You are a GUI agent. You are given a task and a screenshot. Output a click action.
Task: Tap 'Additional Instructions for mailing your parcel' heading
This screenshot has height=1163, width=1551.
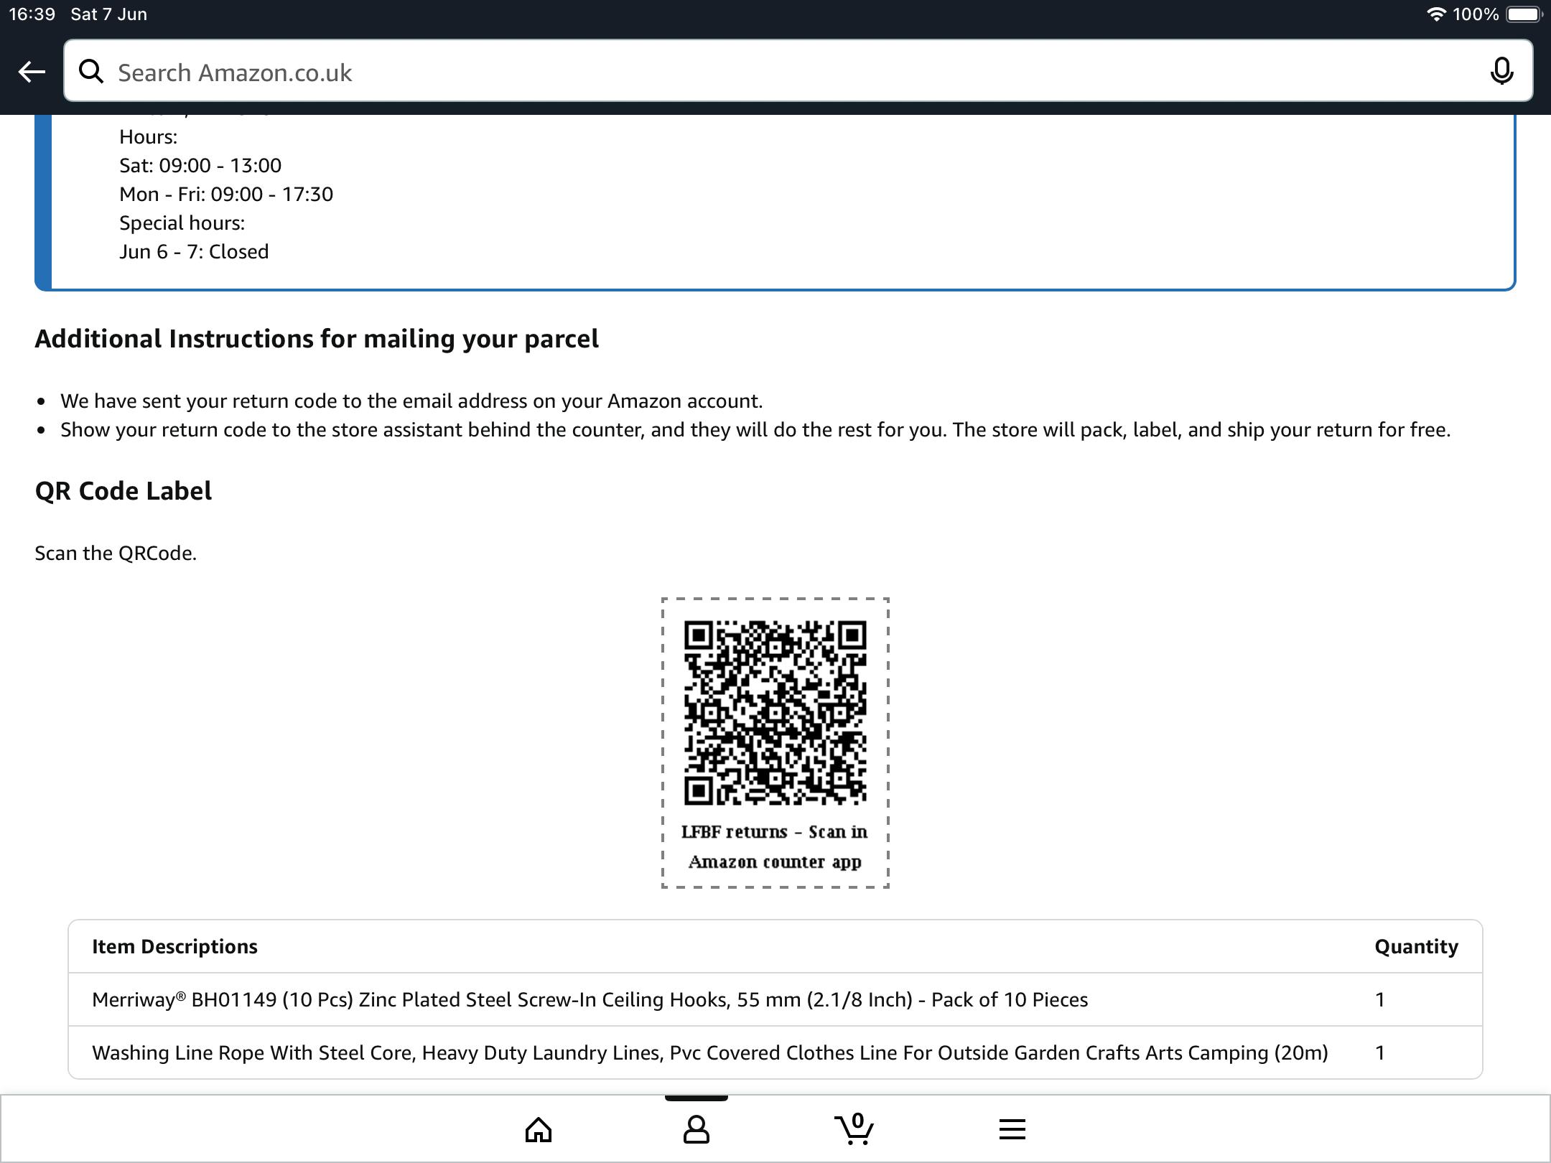tap(317, 339)
